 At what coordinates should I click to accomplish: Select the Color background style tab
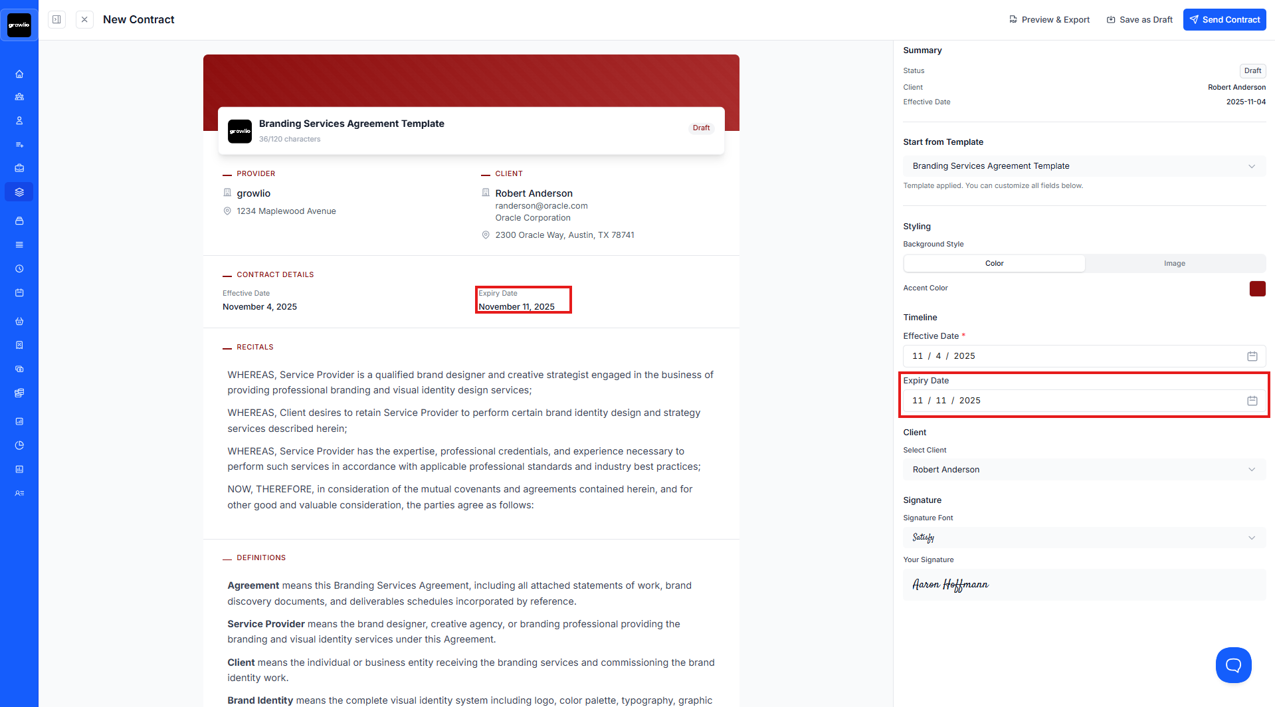(x=994, y=263)
